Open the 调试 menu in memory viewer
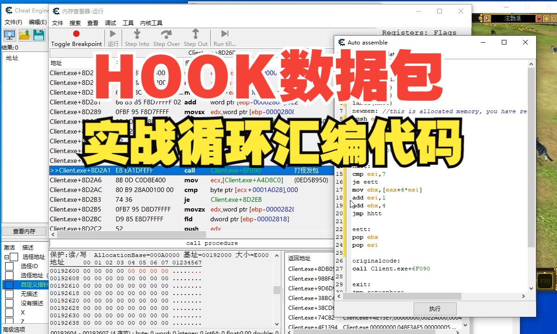The height and width of the screenshot is (334, 557). [x=110, y=22]
